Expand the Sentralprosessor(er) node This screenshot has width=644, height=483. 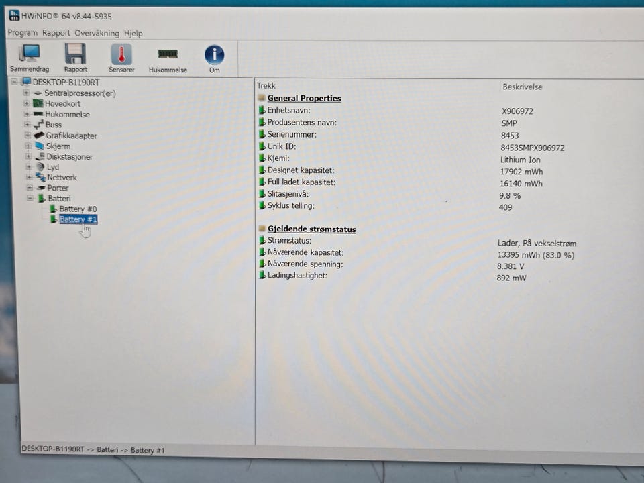coord(26,93)
